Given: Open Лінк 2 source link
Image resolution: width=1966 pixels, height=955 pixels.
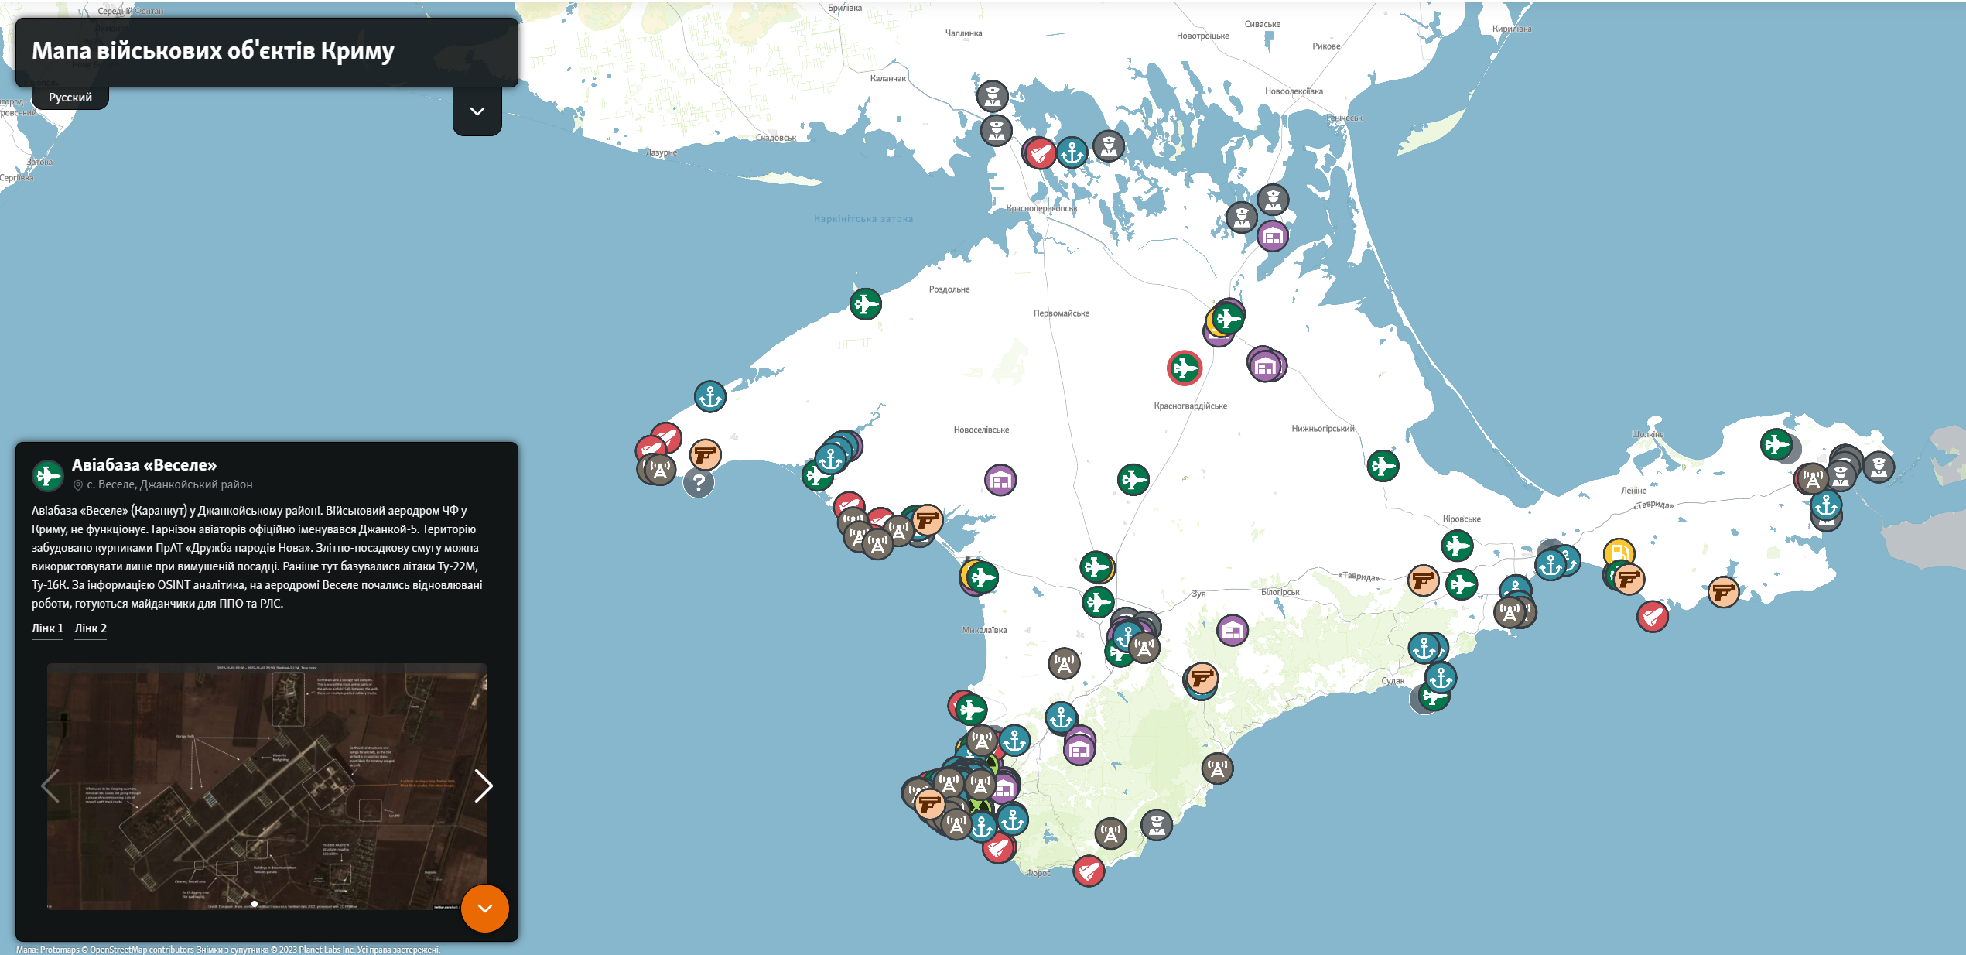Looking at the screenshot, I should [91, 628].
